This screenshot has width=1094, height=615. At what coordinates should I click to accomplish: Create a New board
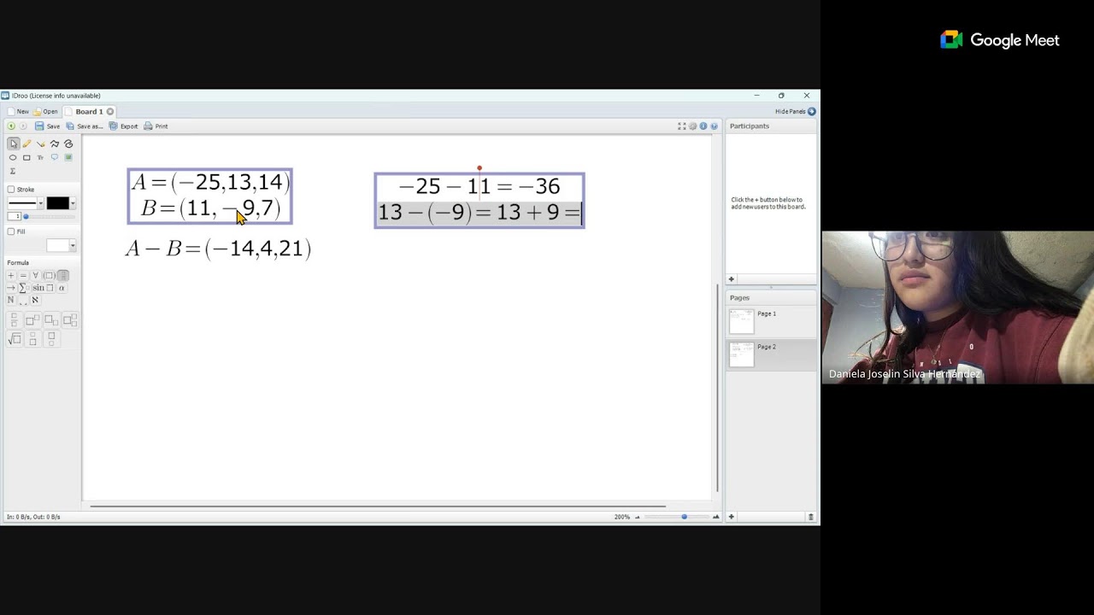(x=18, y=112)
